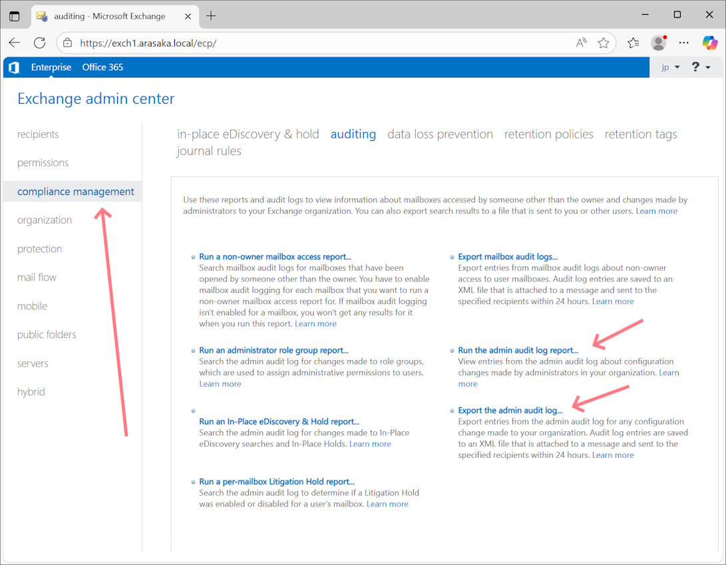Open the Copilot icon in browser toolbar

(x=709, y=43)
